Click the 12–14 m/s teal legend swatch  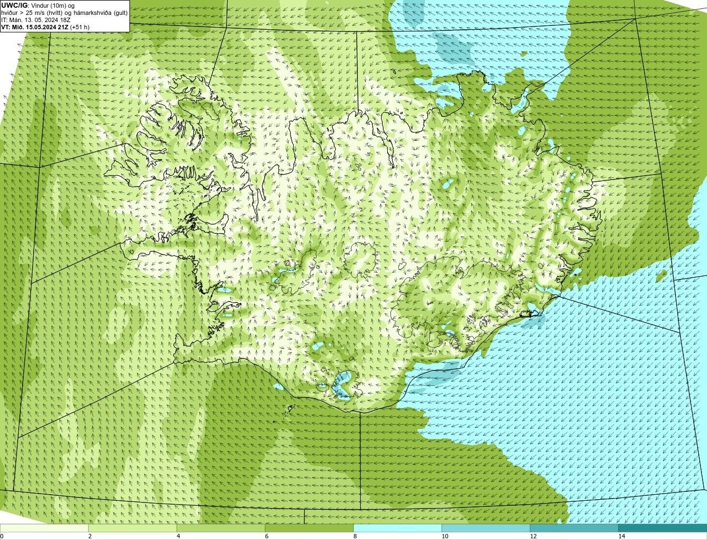coord(574,528)
